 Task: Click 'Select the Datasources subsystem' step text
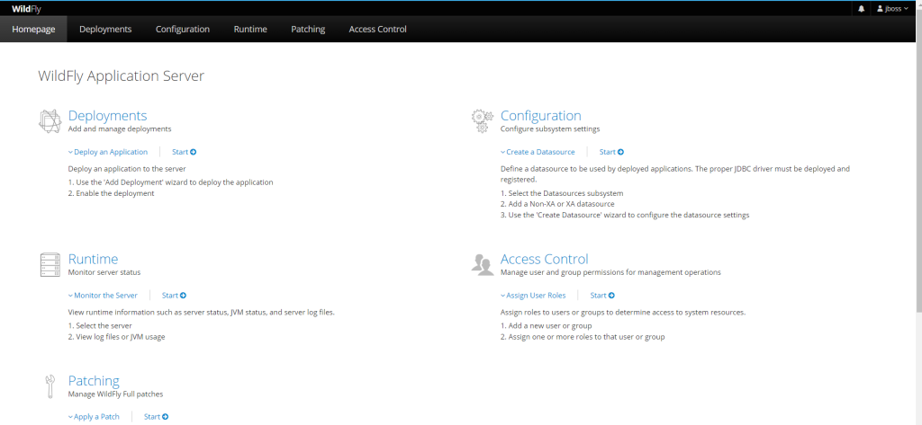(565, 193)
